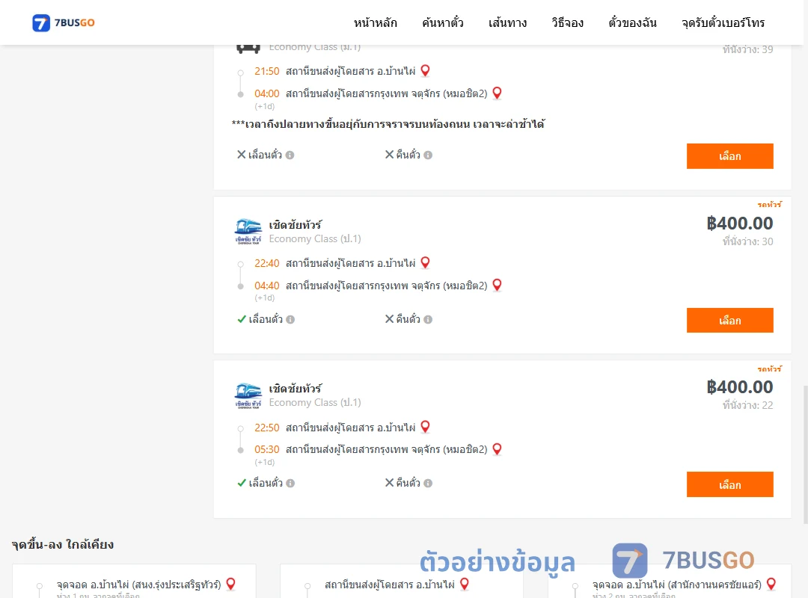The width and height of the screenshot is (808, 598).
Task: Click map pin for จุดจอด สนง.รุ่งประเสริฐทัวร์
Action: (231, 584)
